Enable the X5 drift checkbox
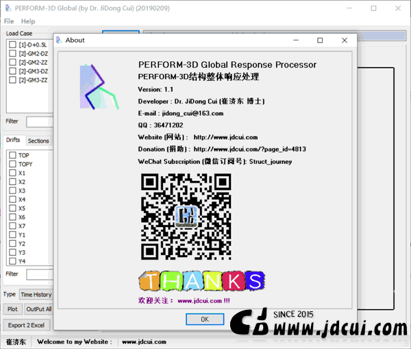This screenshot has width=411, height=349. pos(12,208)
